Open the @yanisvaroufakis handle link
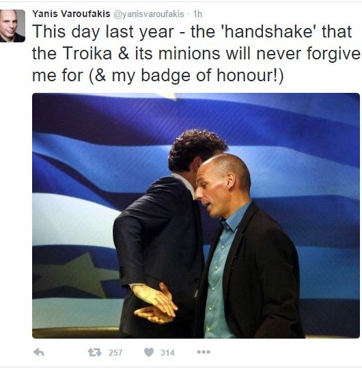The width and height of the screenshot is (362, 368). [149, 14]
